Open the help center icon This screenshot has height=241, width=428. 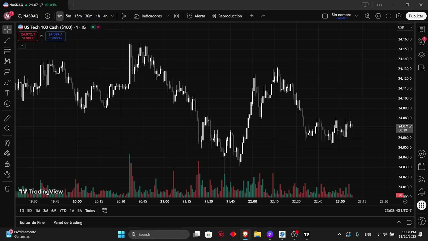click(421, 221)
